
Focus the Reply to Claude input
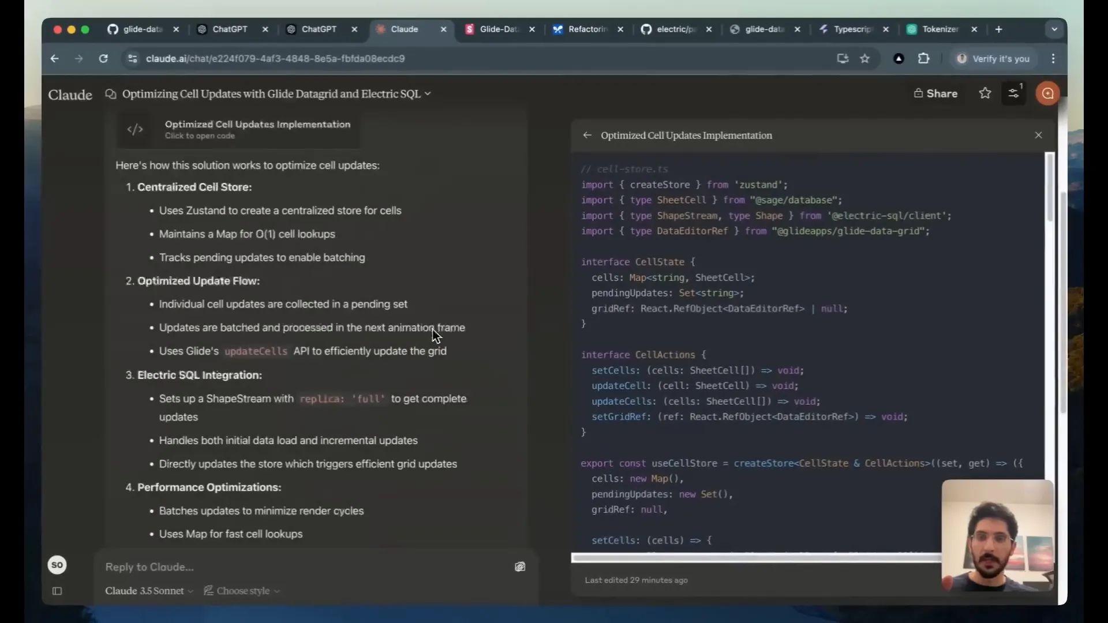[x=306, y=567]
